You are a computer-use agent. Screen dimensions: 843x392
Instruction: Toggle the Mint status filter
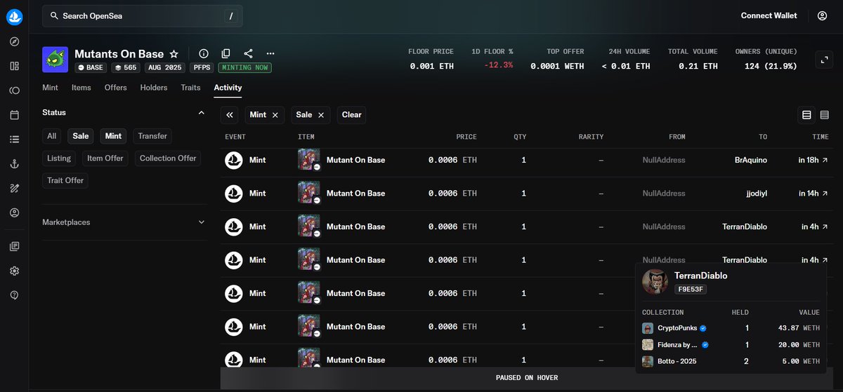point(113,136)
